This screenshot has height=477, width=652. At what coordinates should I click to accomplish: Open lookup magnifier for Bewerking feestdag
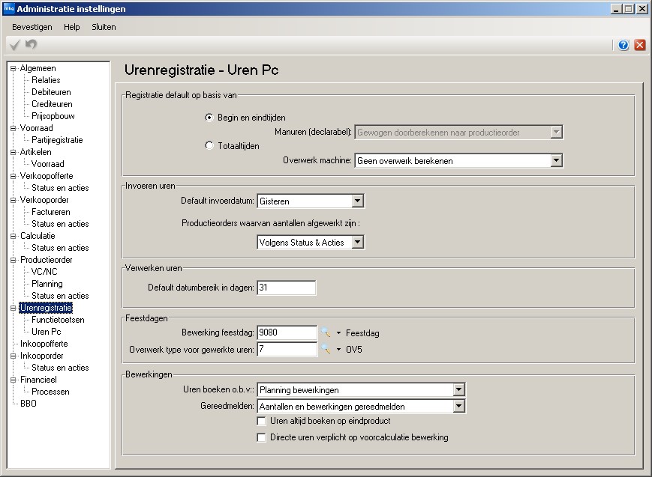[x=326, y=332]
